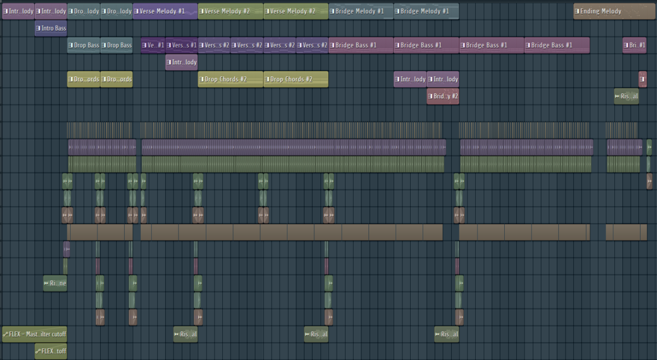Click the first Intr..lody clip in the top track
This screenshot has height=360, width=657.
pos(18,11)
